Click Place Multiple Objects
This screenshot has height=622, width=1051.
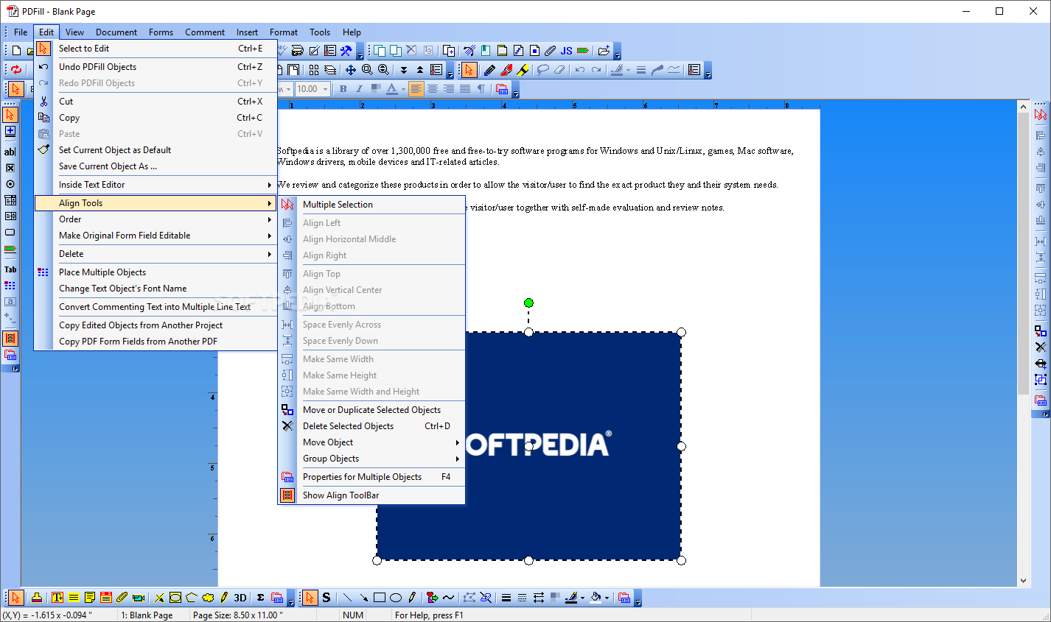[155, 272]
